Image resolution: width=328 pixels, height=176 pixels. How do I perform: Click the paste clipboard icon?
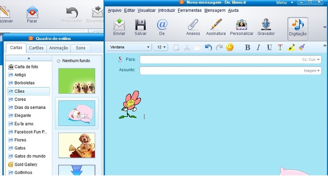coord(176,47)
